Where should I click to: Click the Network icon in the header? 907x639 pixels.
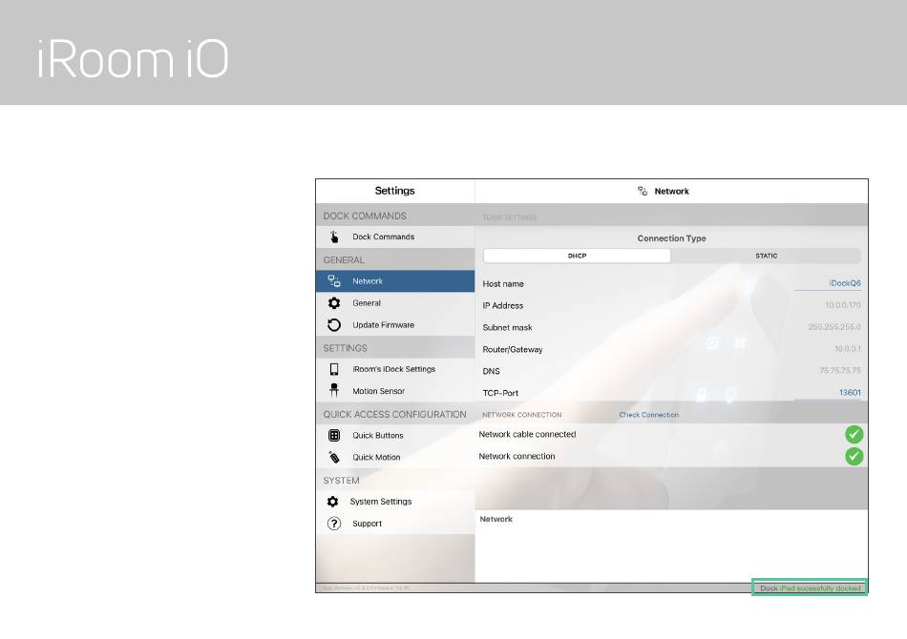click(x=643, y=192)
